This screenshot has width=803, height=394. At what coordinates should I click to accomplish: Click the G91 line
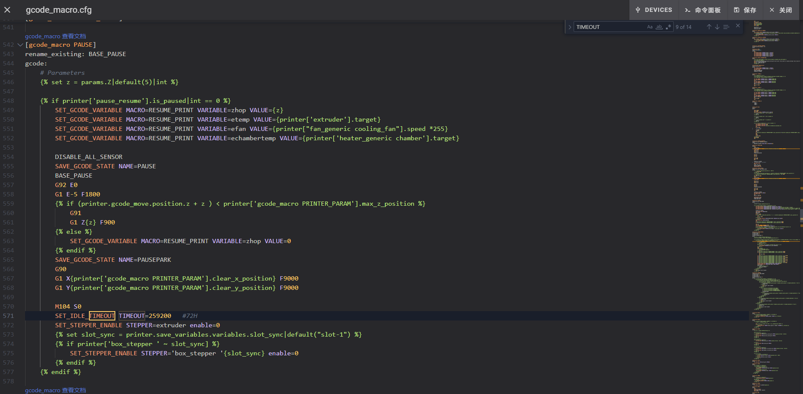pos(75,213)
